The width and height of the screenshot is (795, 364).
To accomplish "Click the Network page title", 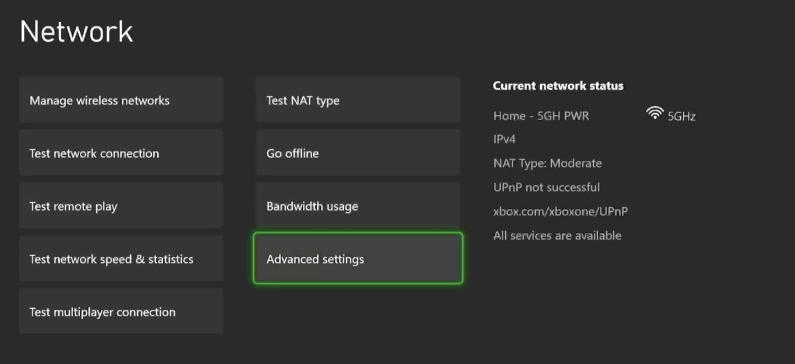I will tap(76, 32).
